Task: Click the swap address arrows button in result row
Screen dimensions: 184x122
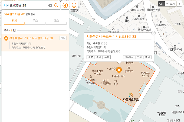Action: coord(63,38)
